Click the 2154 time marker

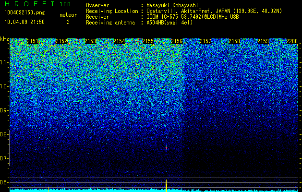pos(119,41)
